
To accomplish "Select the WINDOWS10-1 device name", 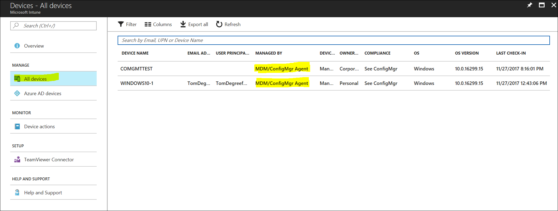I will click(137, 83).
